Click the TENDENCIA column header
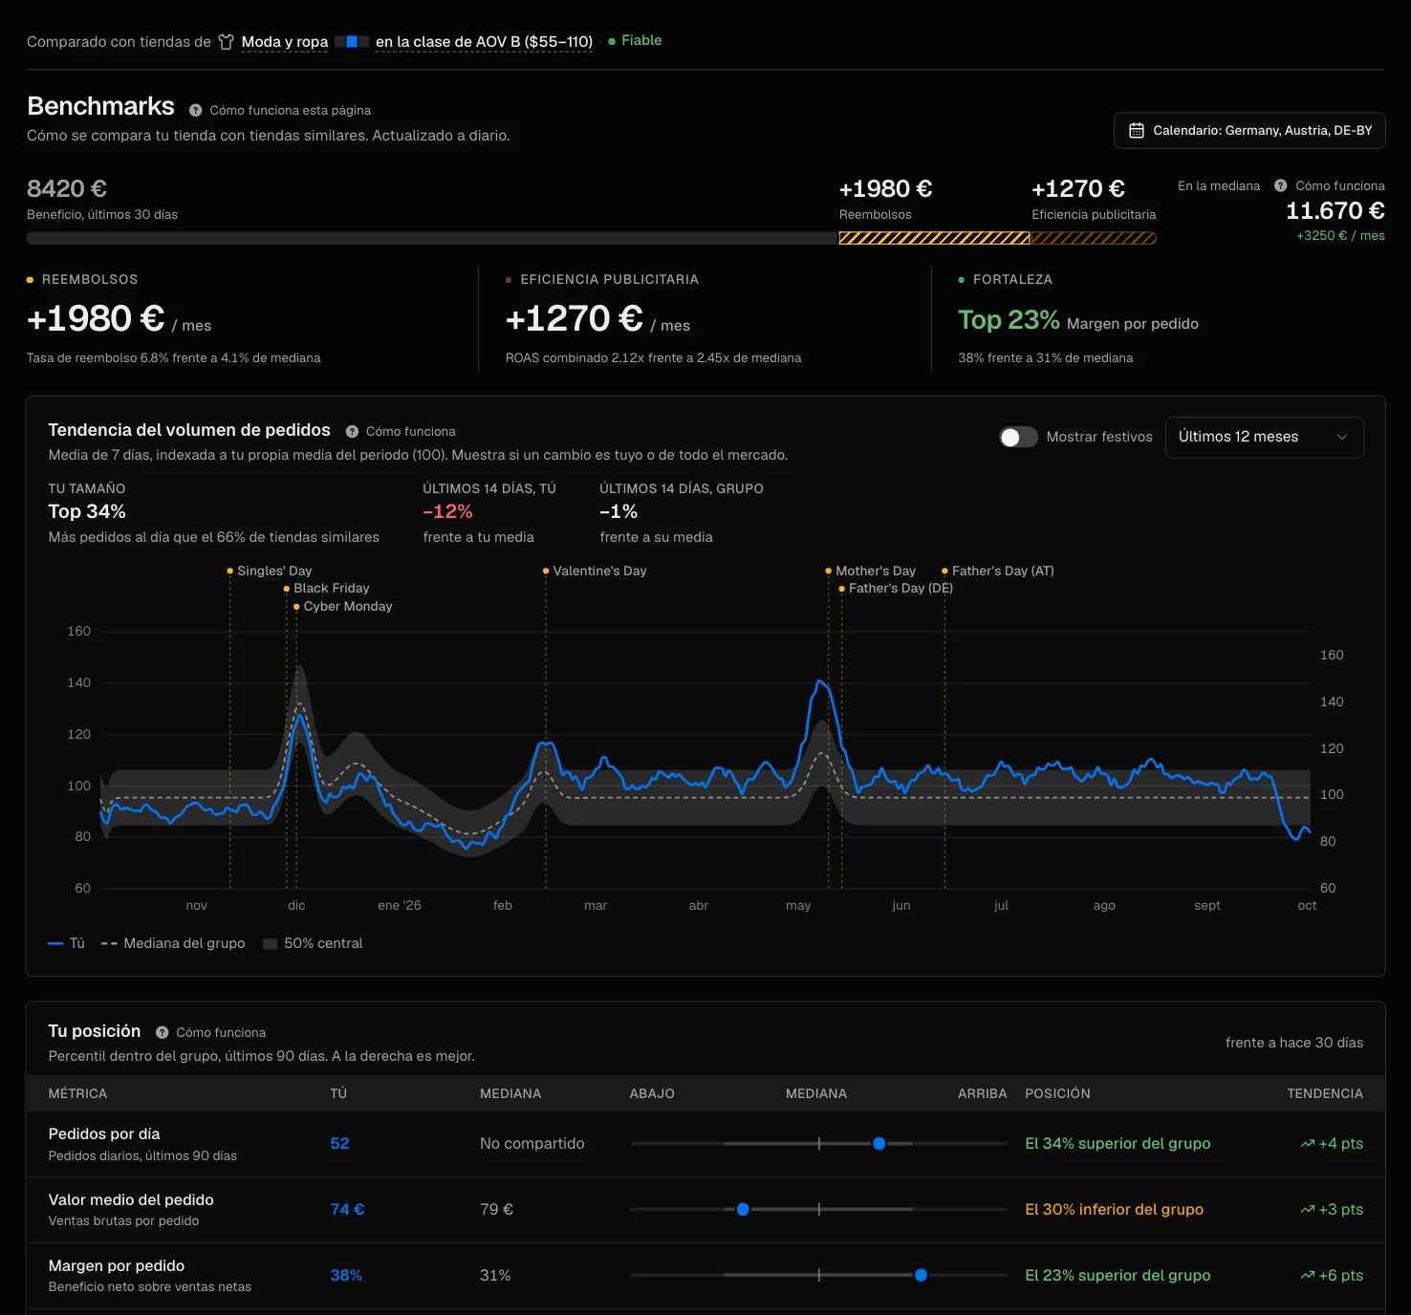This screenshot has height=1315, width=1411. [1325, 1094]
